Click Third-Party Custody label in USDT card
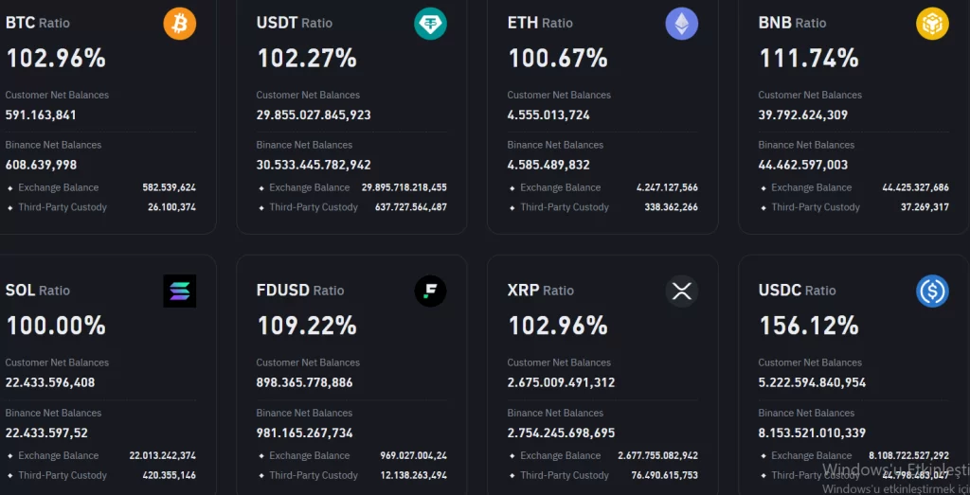 [314, 207]
